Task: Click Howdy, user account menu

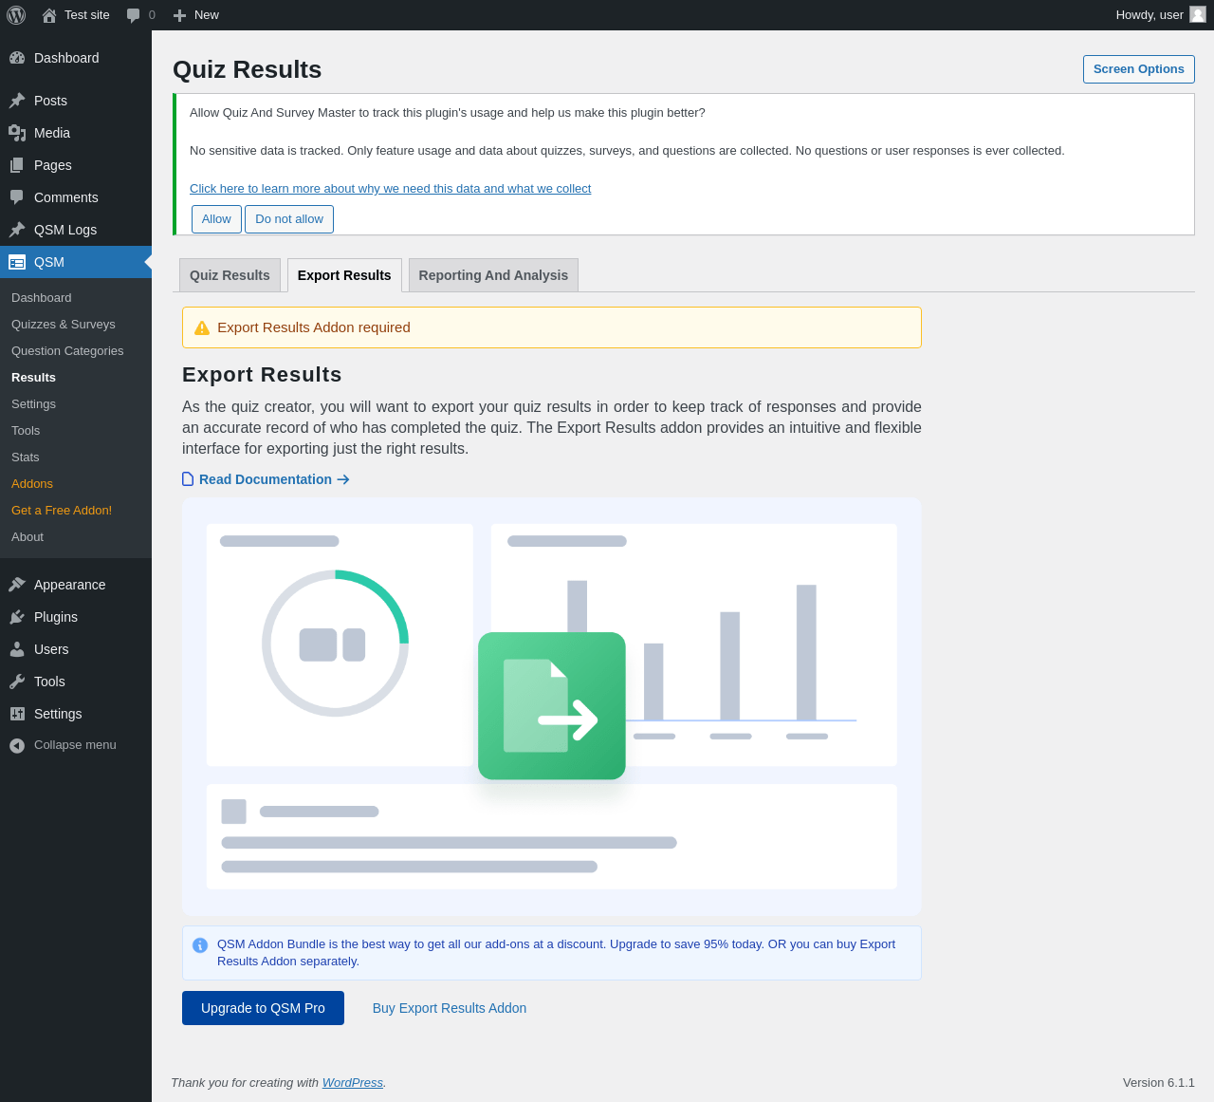Action: pyautogui.click(x=1161, y=15)
